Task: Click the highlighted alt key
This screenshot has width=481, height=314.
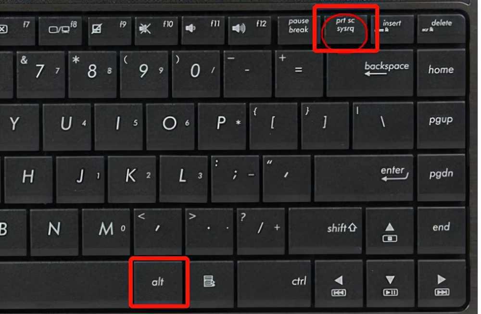Action: pyautogui.click(x=159, y=282)
